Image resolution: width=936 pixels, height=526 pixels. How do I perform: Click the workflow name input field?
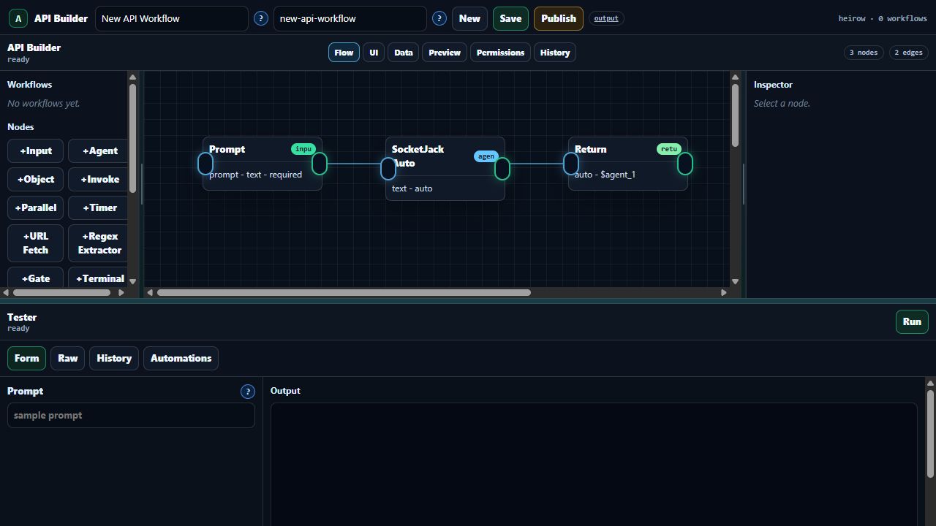point(172,18)
